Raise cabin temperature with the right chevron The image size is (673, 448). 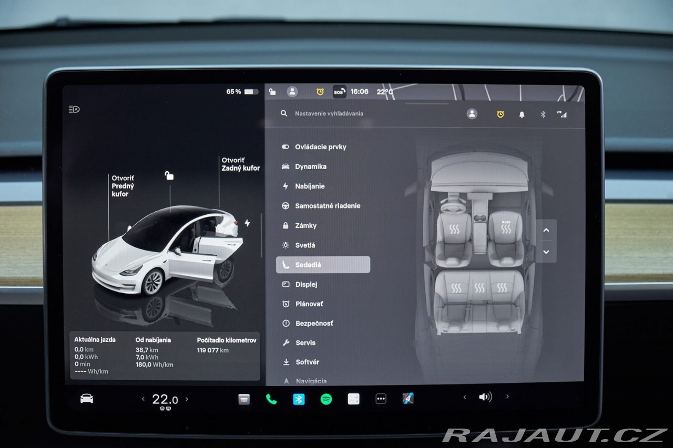pyautogui.click(x=187, y=399)
